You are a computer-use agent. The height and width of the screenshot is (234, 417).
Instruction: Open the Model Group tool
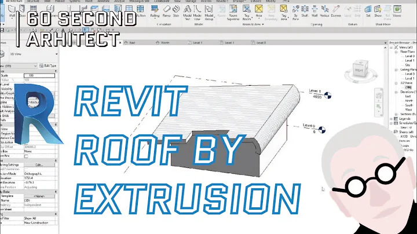pos(209,13)
